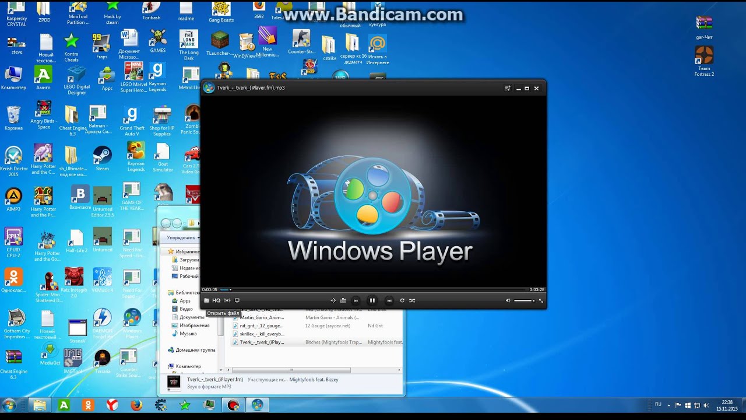Open the Steam desktop shortcut
This screenshot has height=420, width=746.
tap(103, 158)
